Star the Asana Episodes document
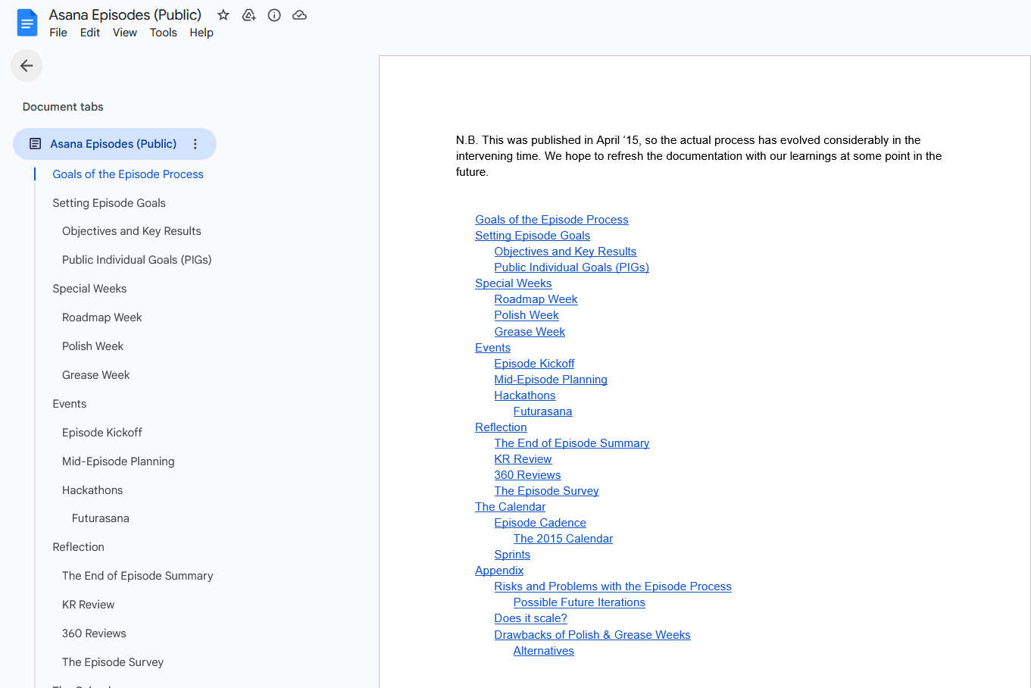The width and height of the screenshot is (1031, 688). pyautogui.click(x=223, y=15)
